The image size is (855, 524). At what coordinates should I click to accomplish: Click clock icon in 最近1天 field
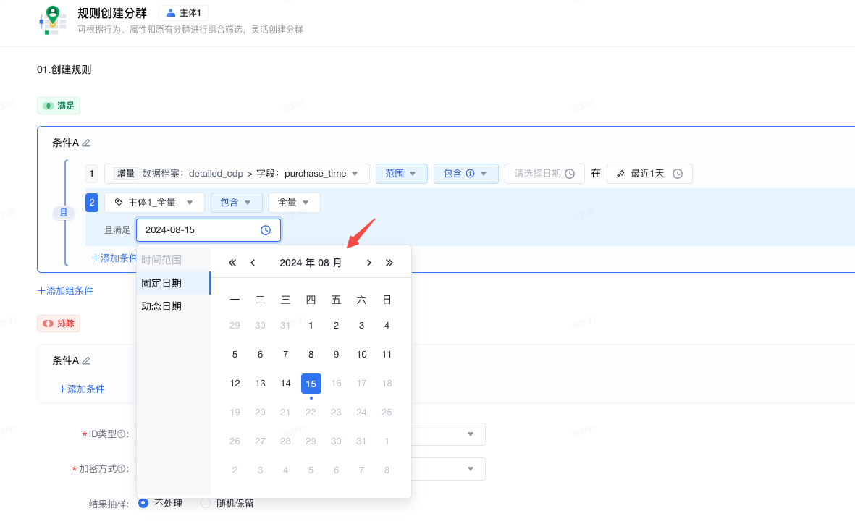pyautogui.click(x=678, y=174)
